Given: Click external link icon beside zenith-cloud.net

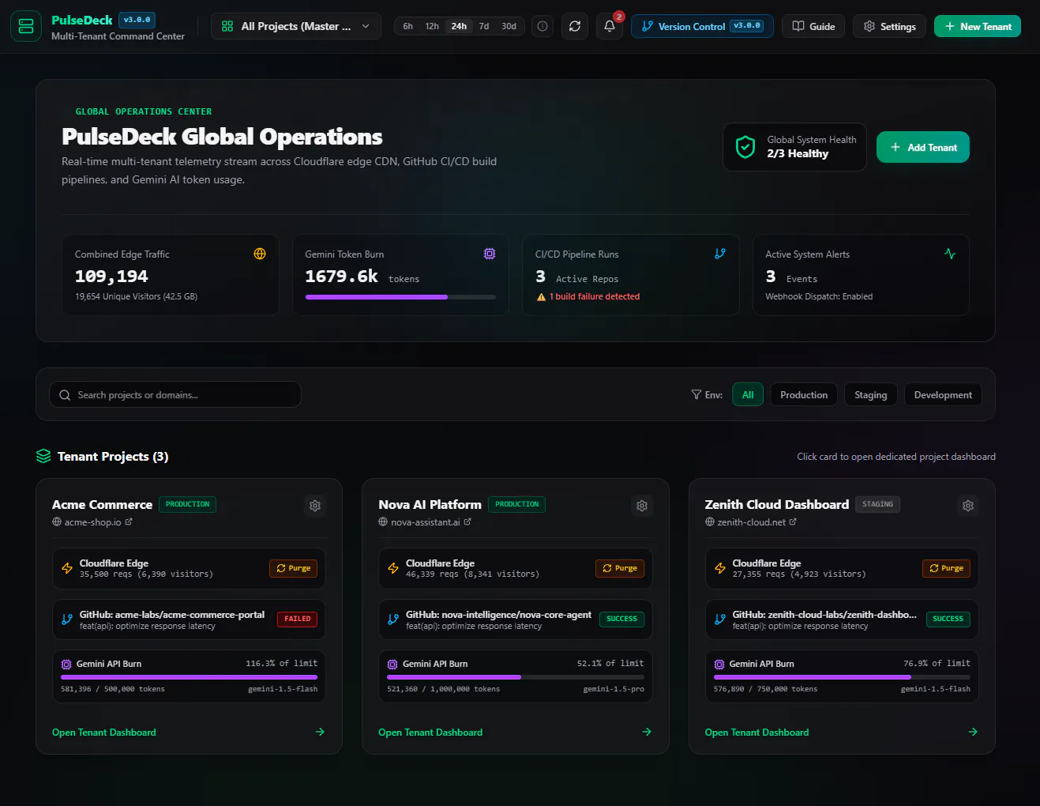Looking at the screenshot, I should [x=793, y=522].
